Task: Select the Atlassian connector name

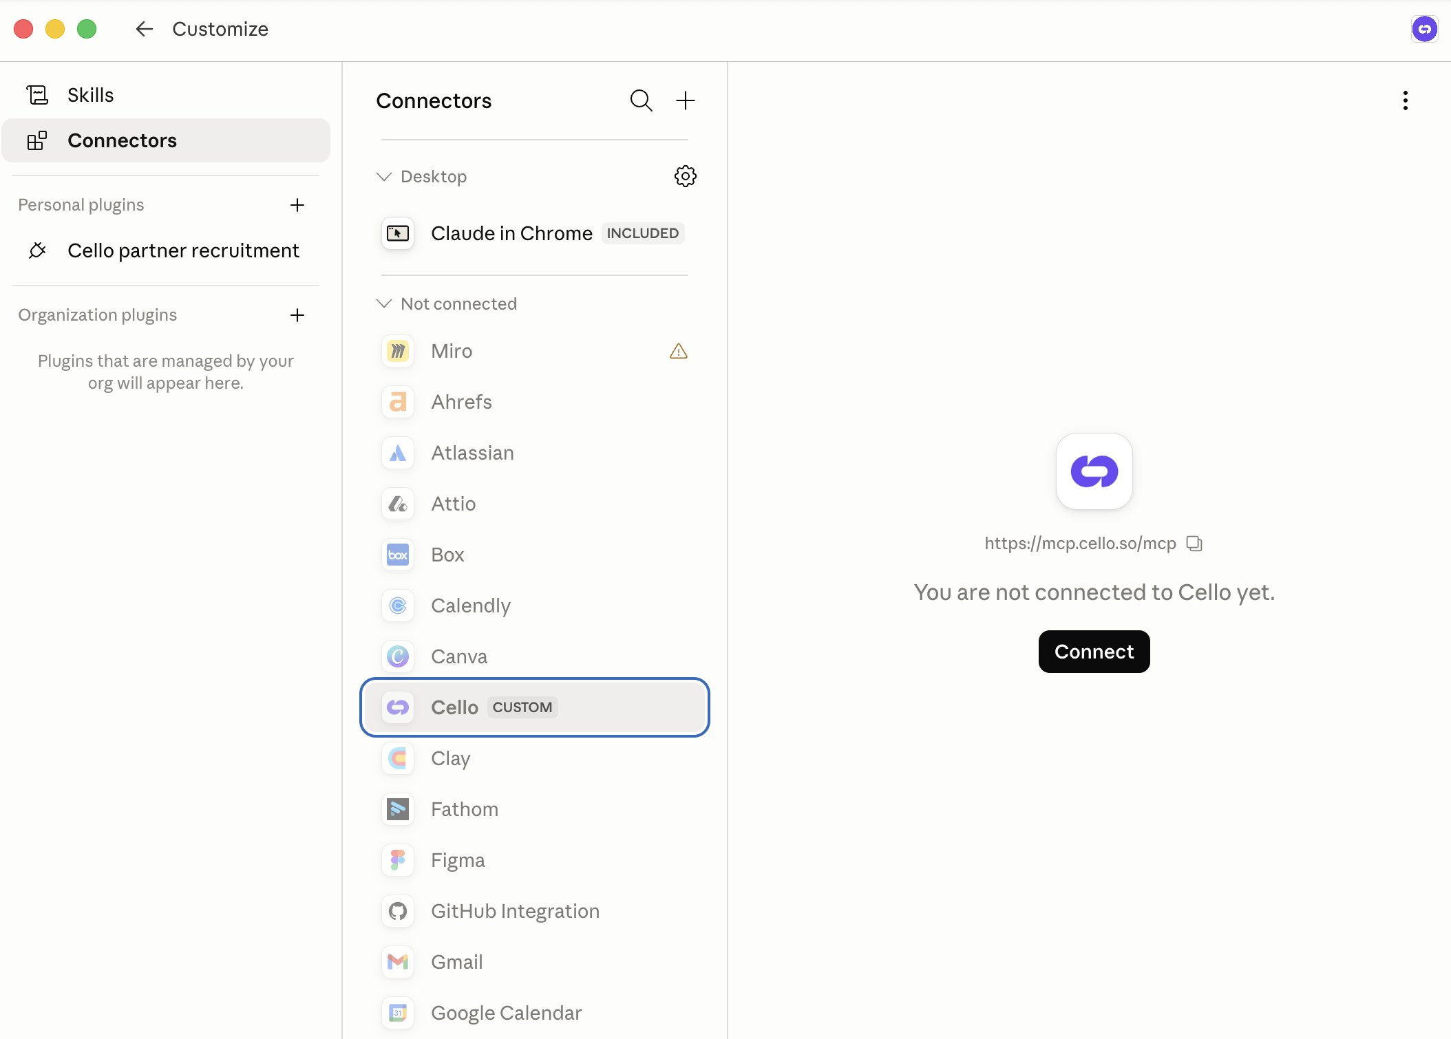Action: (x=472, y=453)
